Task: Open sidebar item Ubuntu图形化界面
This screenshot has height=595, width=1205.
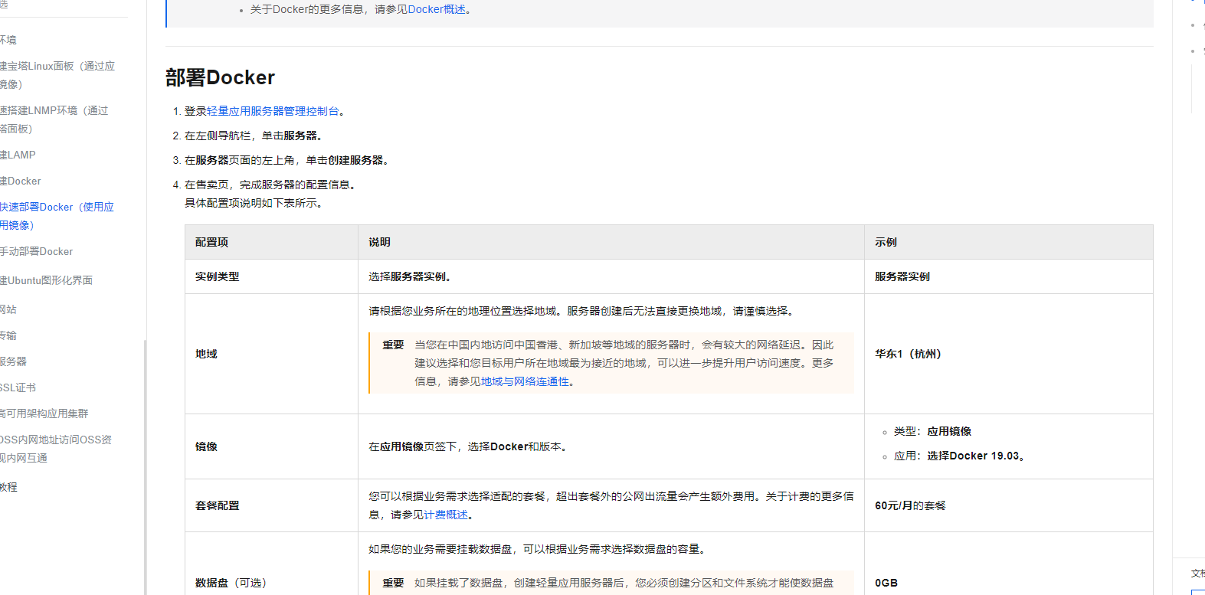Action: tap(46, 280)
